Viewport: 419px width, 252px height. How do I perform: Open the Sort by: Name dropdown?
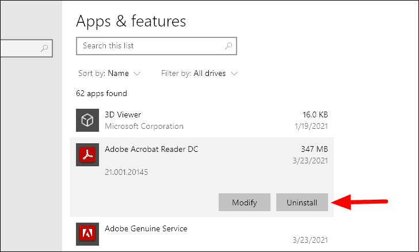coord(109,73)
